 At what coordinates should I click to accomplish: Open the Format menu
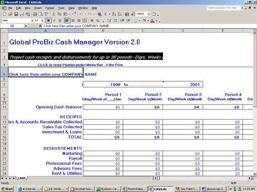pos(50,8)
